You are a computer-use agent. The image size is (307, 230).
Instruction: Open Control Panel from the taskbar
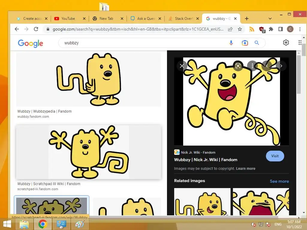click(61, 224)
